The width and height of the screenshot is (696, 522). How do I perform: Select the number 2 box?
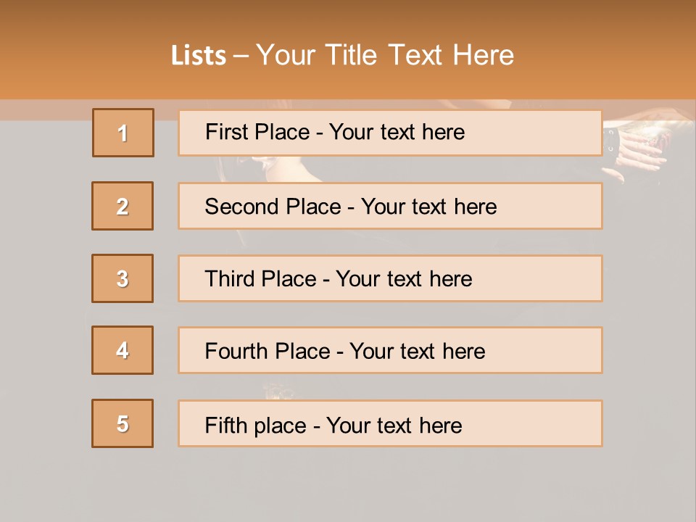(123, 206)
